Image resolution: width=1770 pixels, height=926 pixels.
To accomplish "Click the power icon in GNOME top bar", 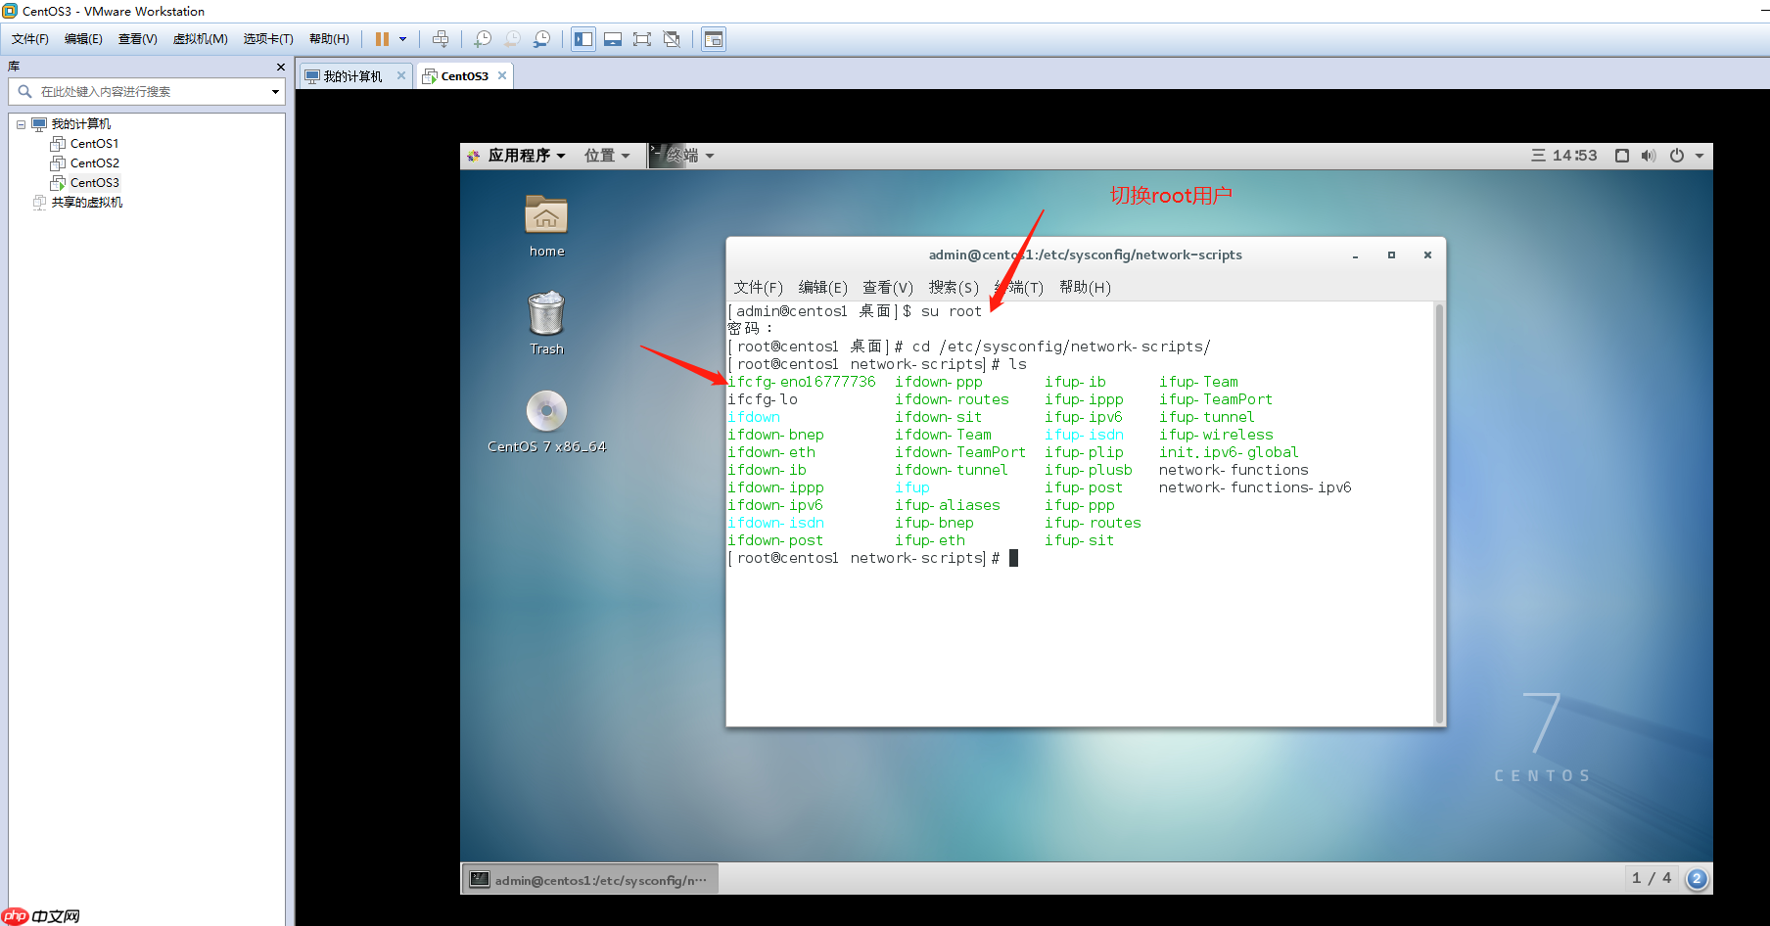I will (1677, 156).
